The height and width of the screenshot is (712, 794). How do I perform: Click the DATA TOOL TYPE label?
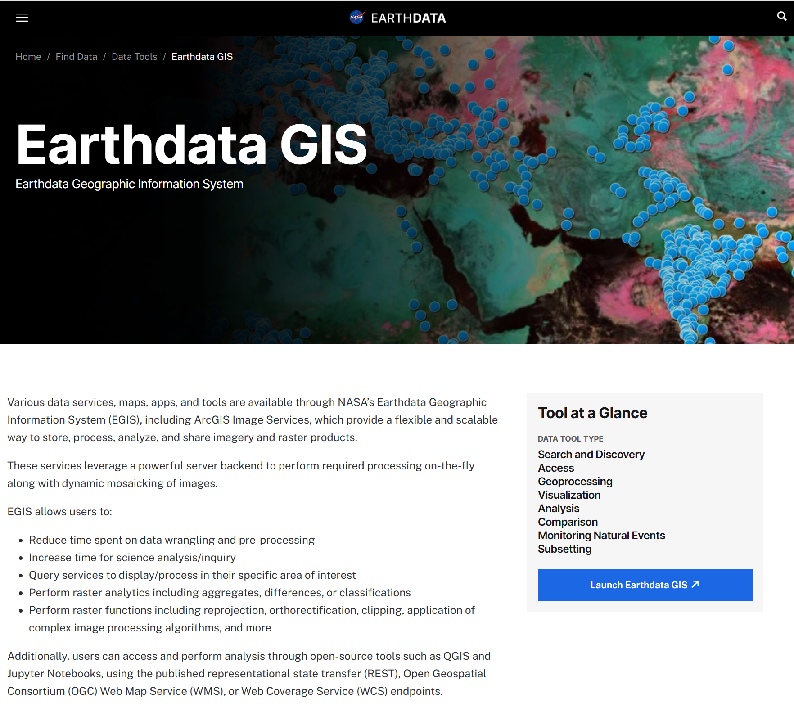[x=571, y=439]
